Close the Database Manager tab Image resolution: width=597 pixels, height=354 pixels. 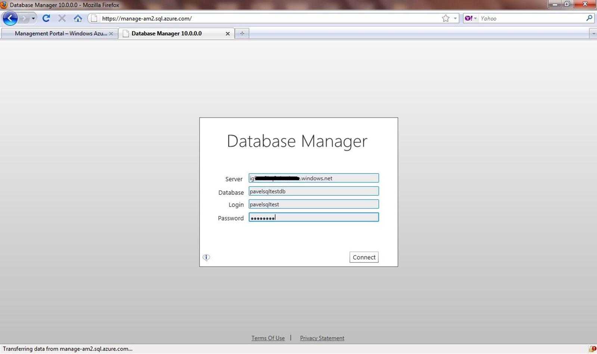coord(227,34)
